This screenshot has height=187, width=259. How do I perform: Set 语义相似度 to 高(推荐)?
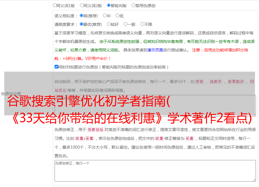point(81,16)
